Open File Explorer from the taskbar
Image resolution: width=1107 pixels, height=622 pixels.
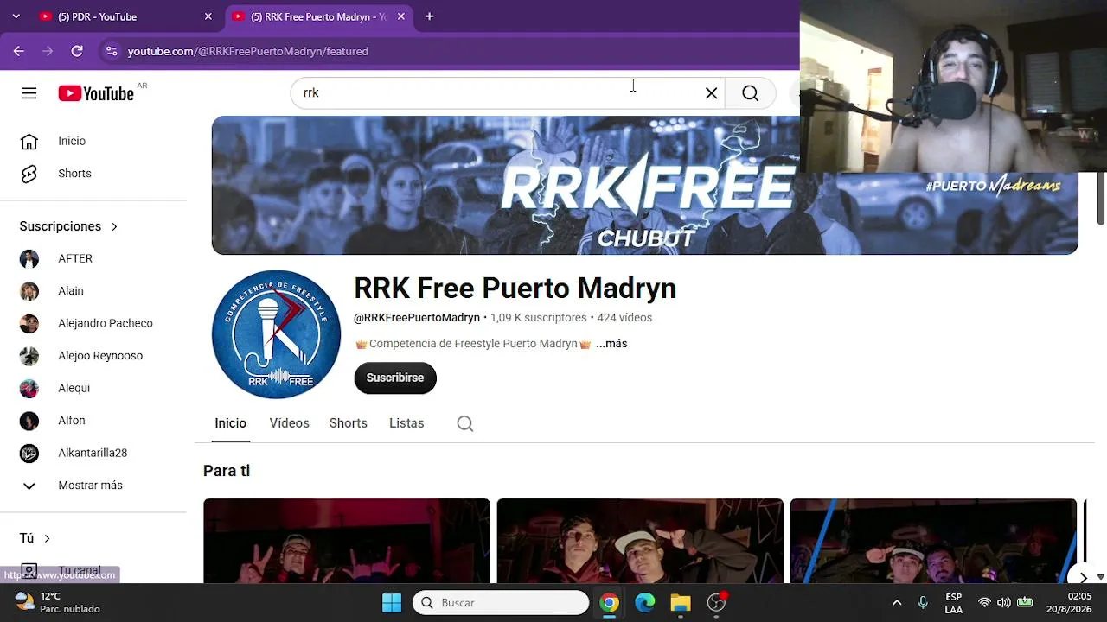click(x=681, y=603)
